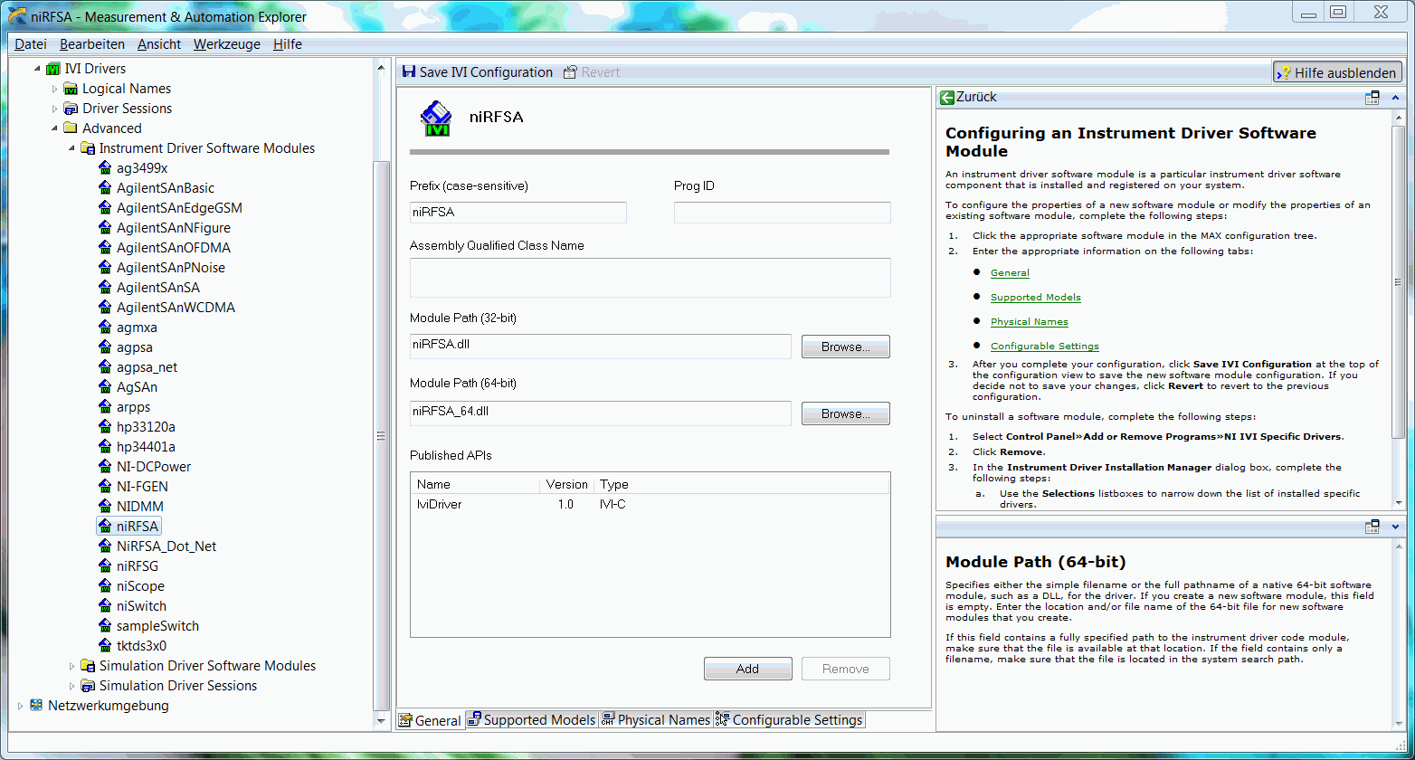This screenshot has width=1415, height=760.
Task: Browse for the 32-bit module path
Action: pyautogui.click(x=846, y=347)
